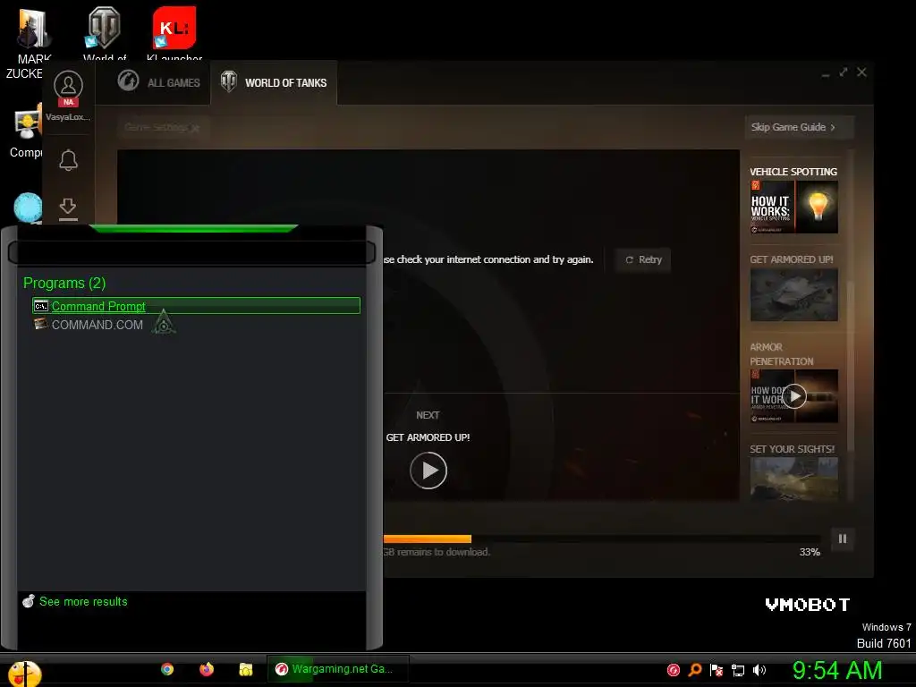This screenshot has width=916, height=687.
Task: Pause the game download
Action: [x=843, y=539]
